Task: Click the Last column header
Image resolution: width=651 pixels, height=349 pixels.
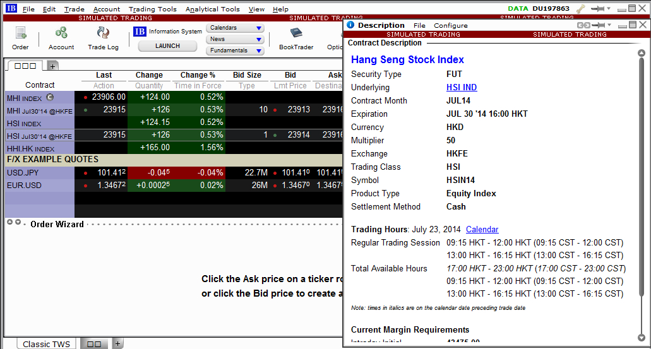Action: point(104,75)
